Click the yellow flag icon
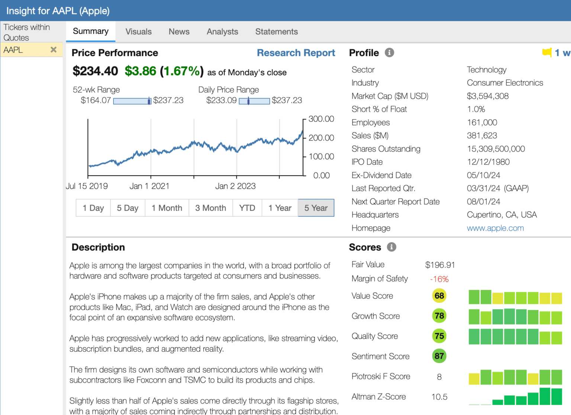The height and width of the screenshot is (415, 571). pyautogui.click(x=546, y=52)
